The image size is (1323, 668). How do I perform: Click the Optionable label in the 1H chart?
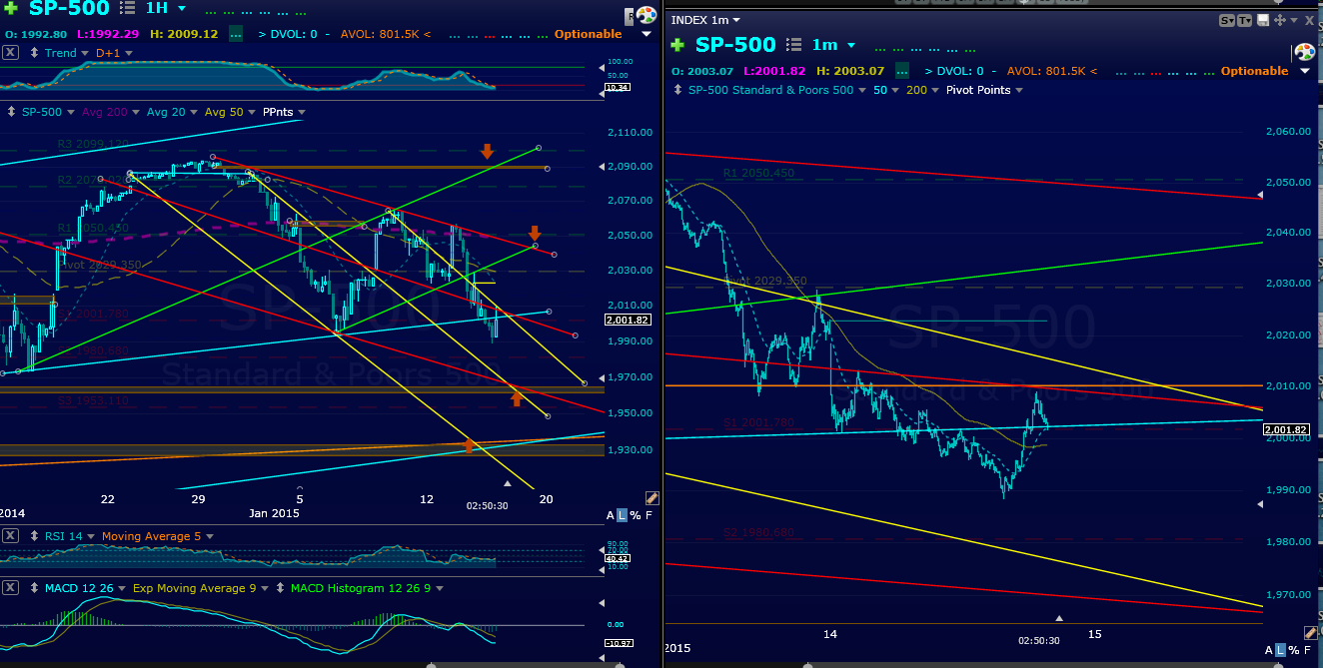pos(588,34)
